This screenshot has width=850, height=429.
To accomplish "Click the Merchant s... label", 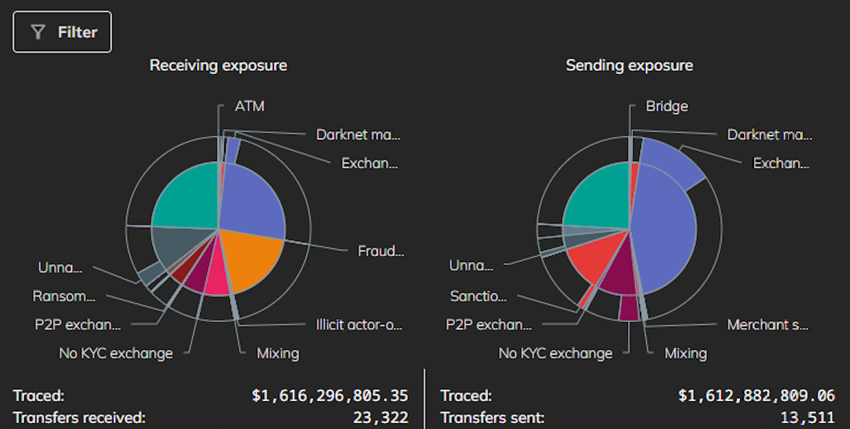I will coord(768,324).
